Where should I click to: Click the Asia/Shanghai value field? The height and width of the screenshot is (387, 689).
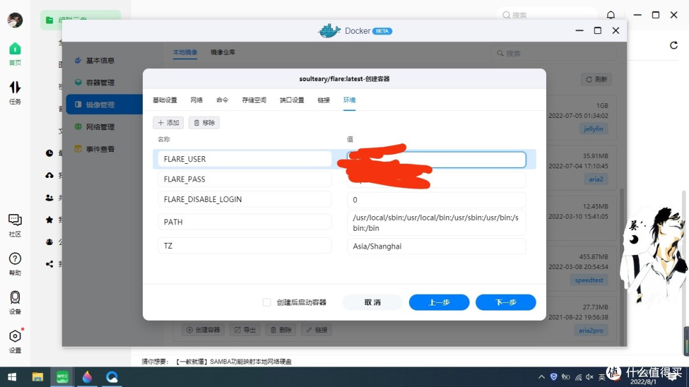(436, 246)
